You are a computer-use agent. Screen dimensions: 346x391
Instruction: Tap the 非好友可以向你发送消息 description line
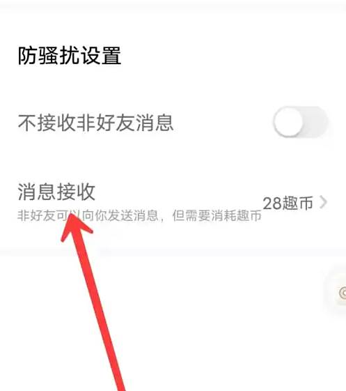[x=88, y=216]
